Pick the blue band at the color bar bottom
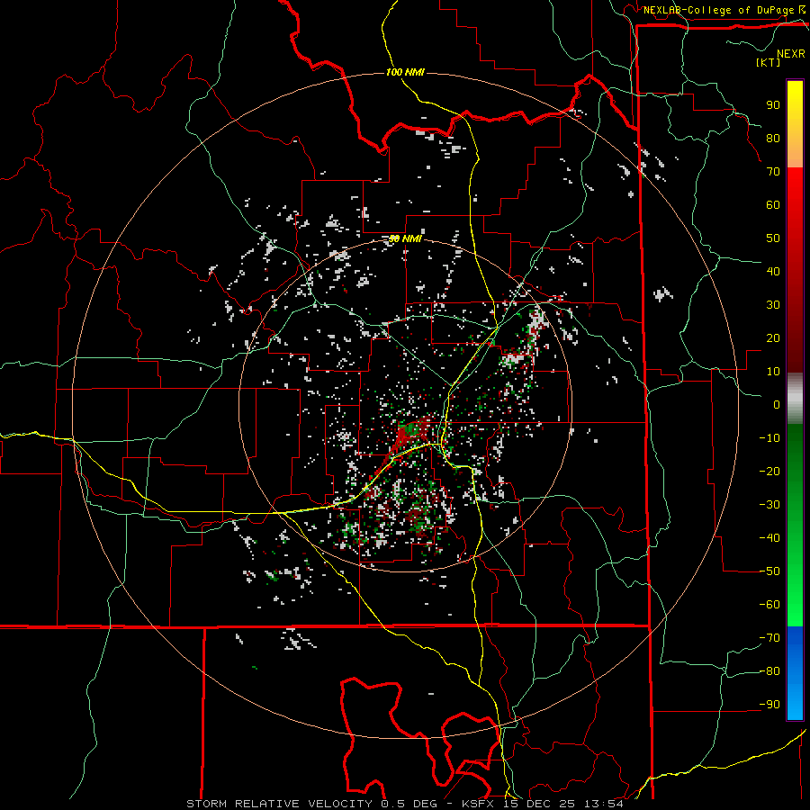The height and width of the screenshot is (810, 810). pos(795,671)
